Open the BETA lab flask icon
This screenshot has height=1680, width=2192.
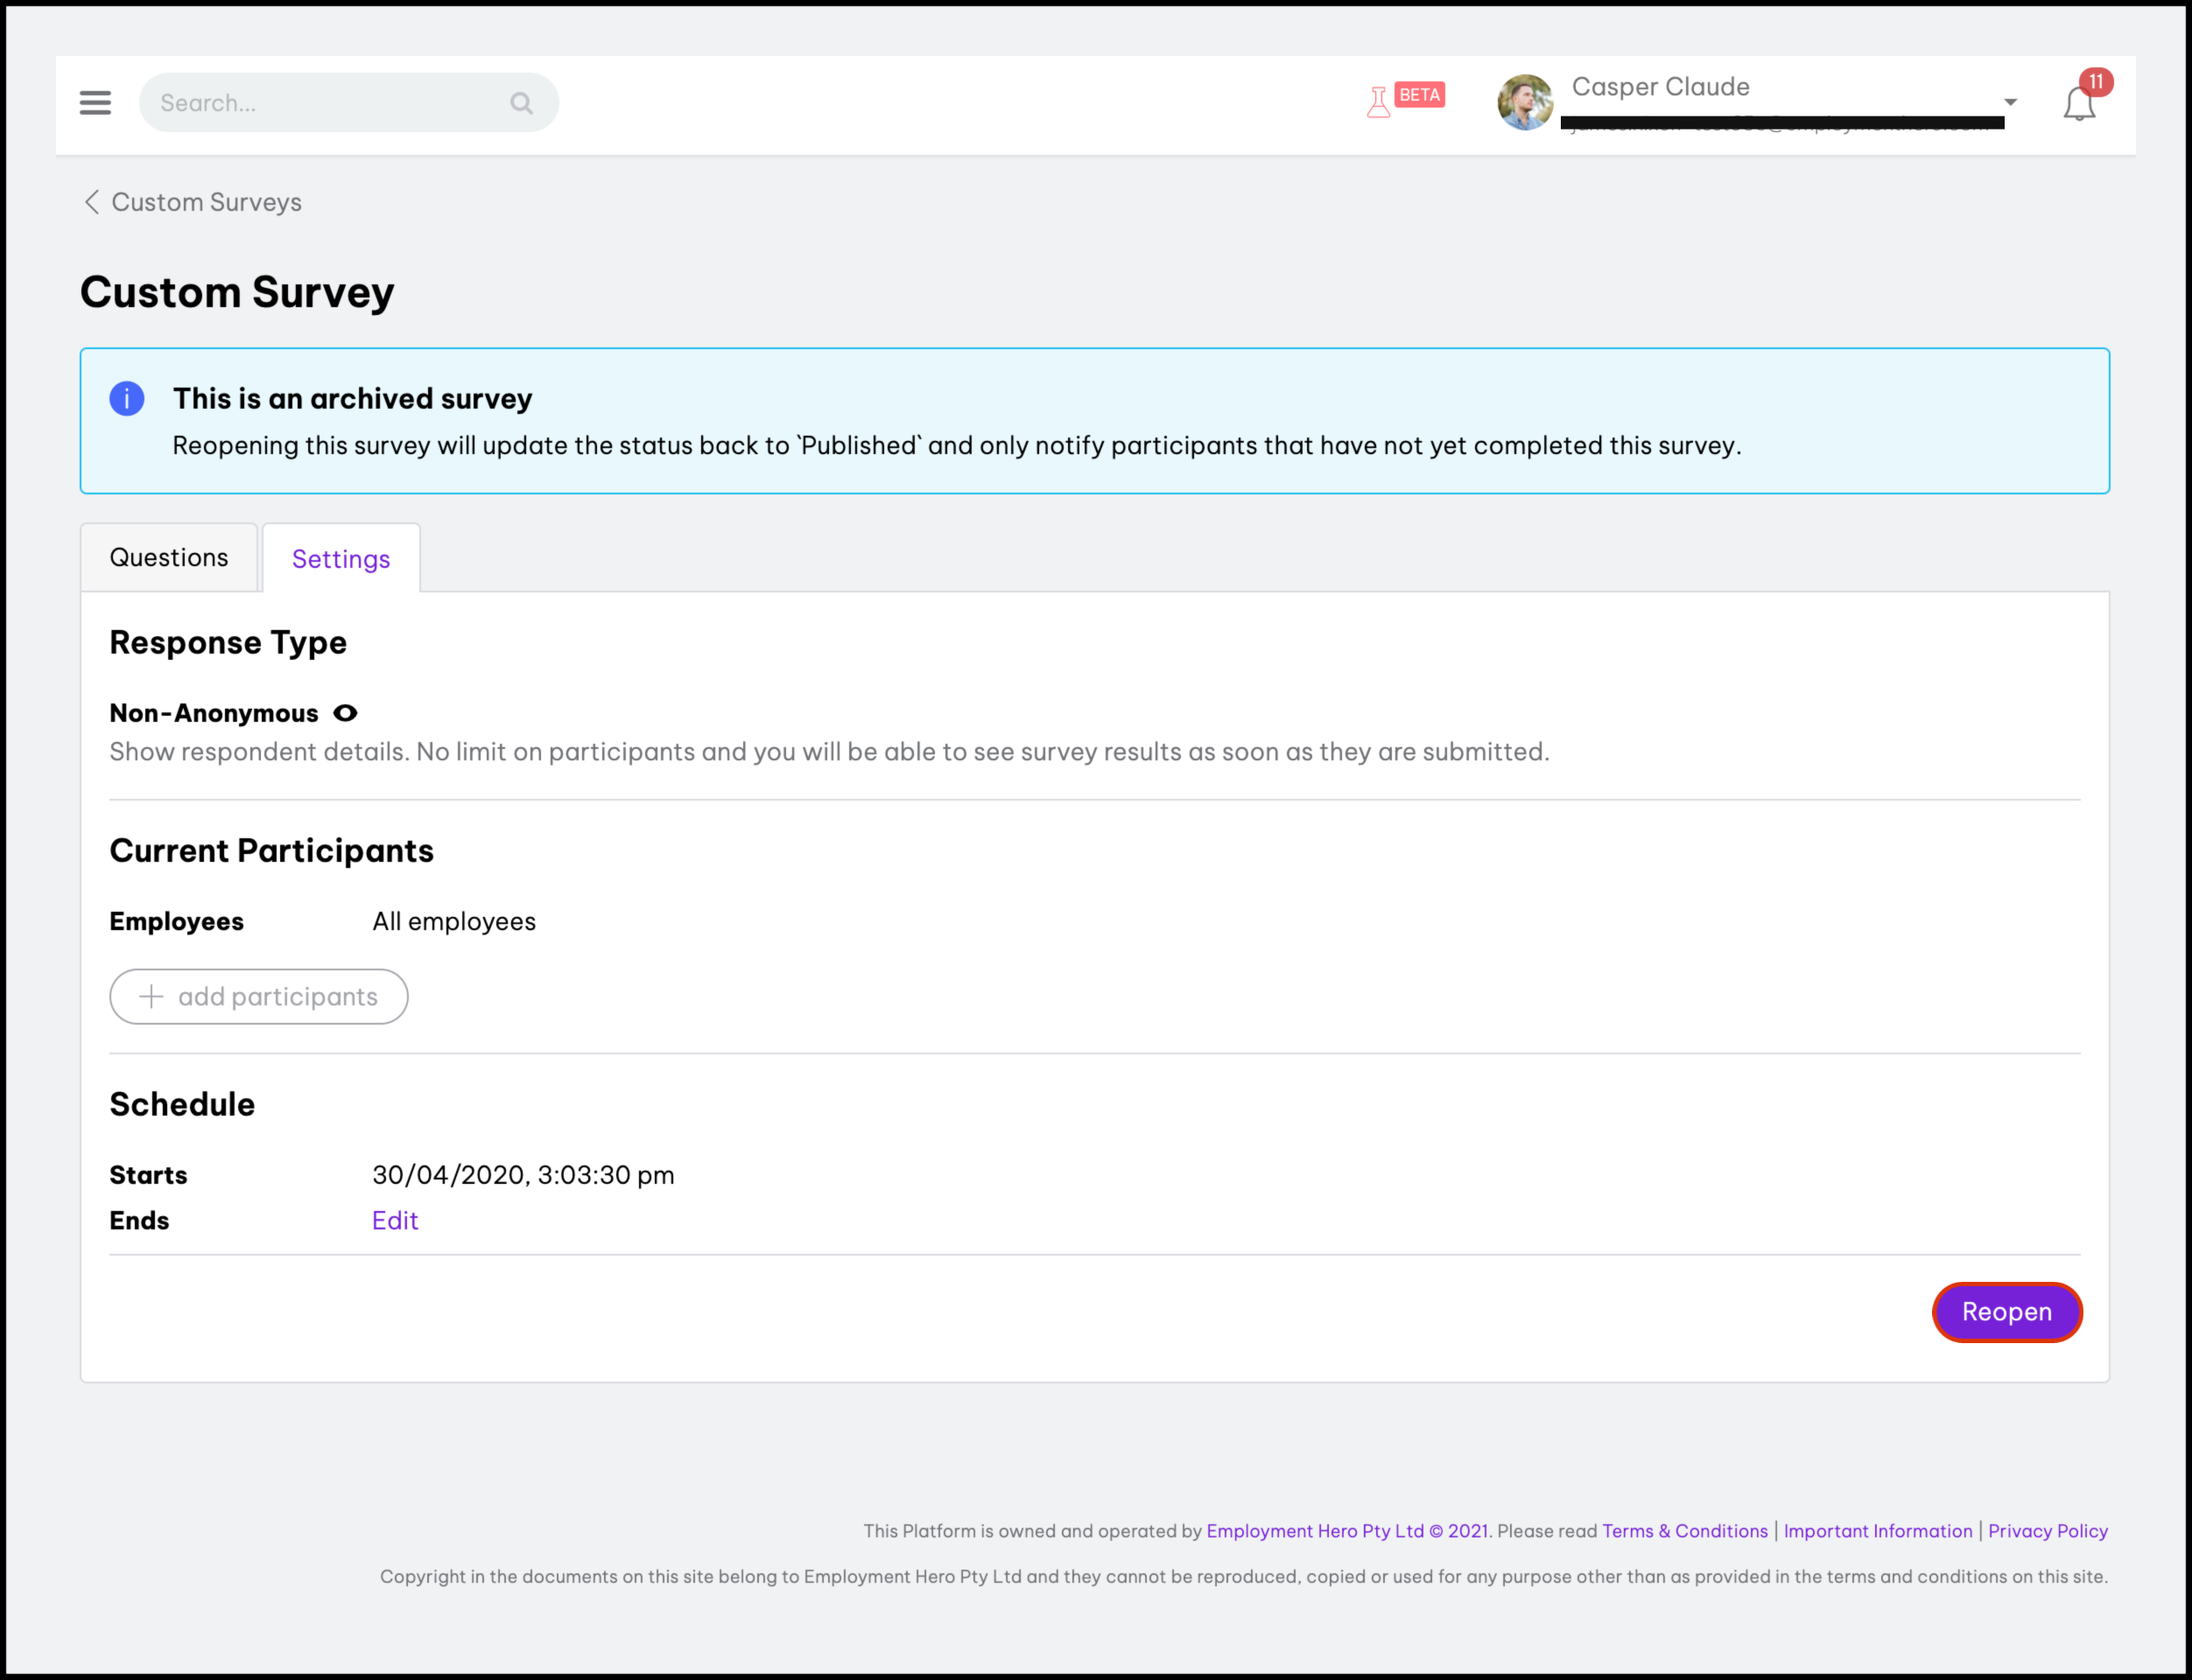pyautogui.click(x=1380, y=102)
